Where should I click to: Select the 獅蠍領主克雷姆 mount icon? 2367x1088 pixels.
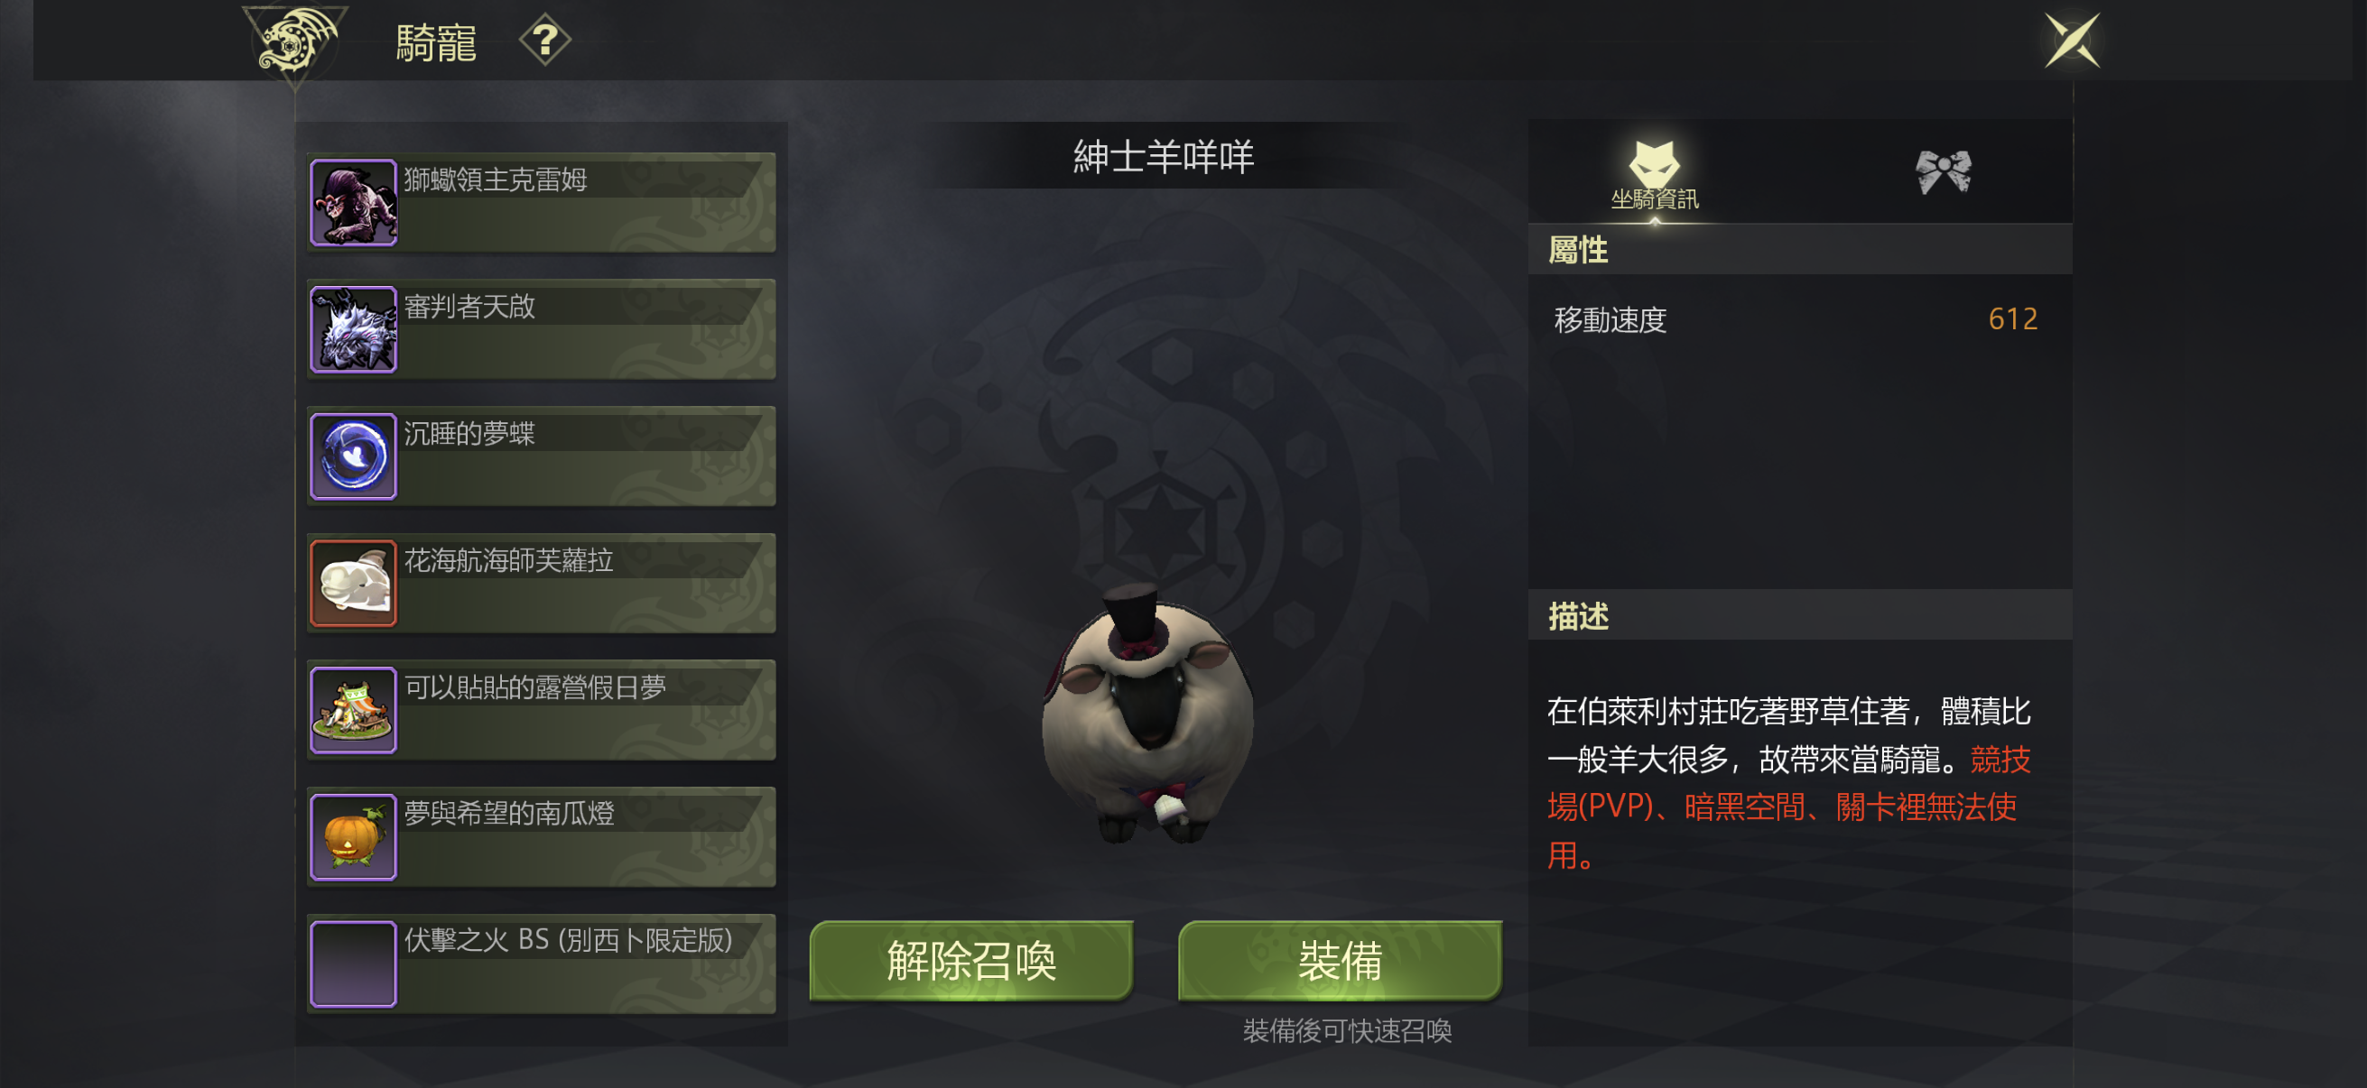pyautogui.click(x=354, y=203)
